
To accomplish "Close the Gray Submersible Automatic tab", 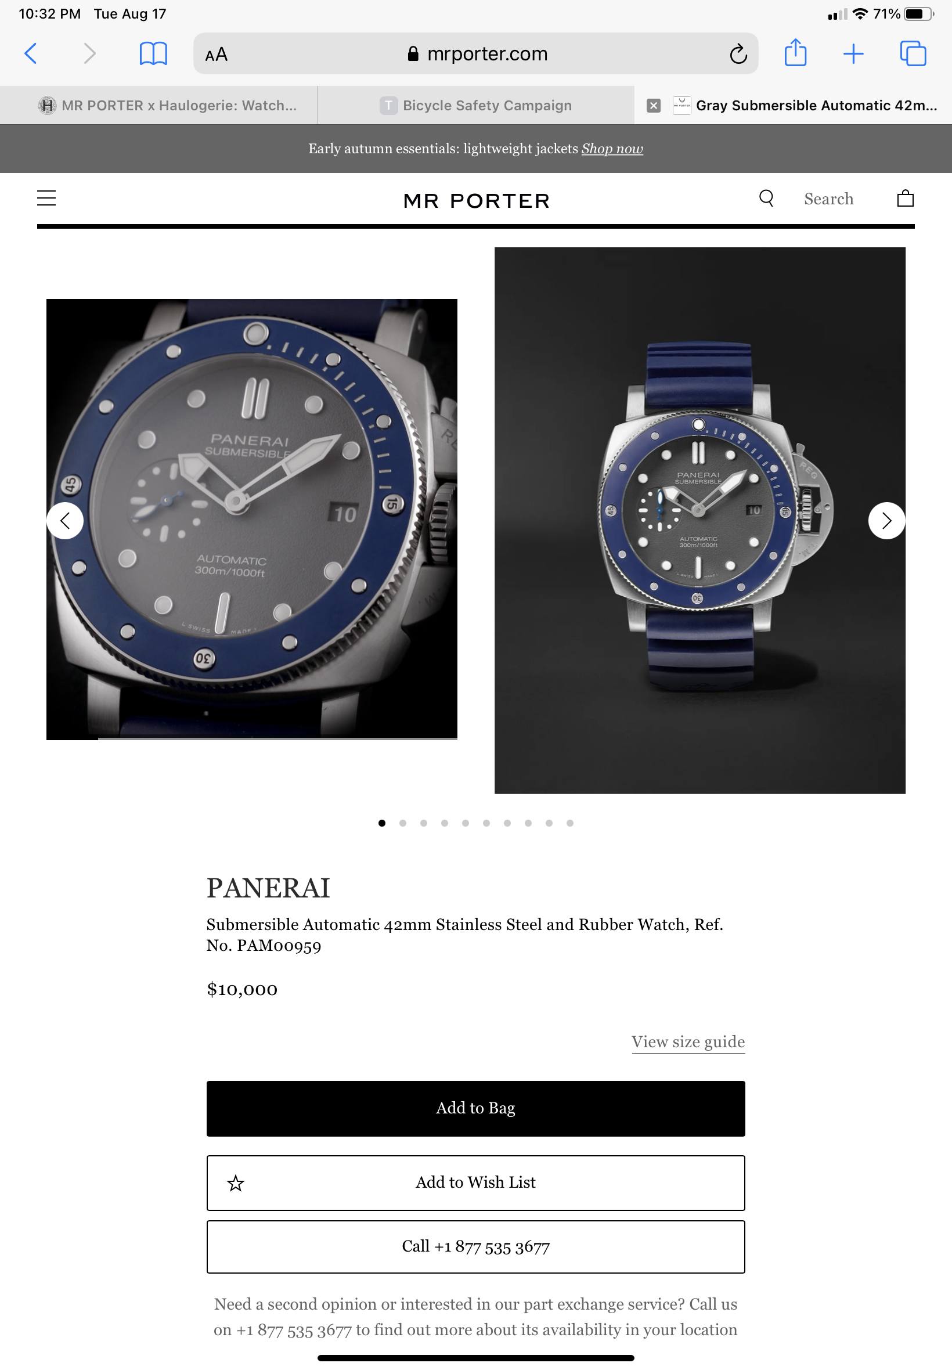I will point(653,106).
